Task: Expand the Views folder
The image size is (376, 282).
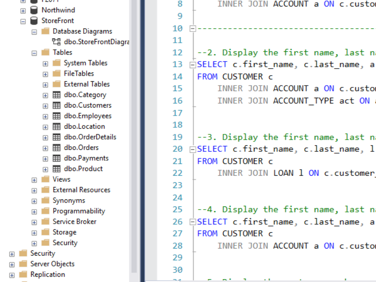Action: (x=34, y=180)
